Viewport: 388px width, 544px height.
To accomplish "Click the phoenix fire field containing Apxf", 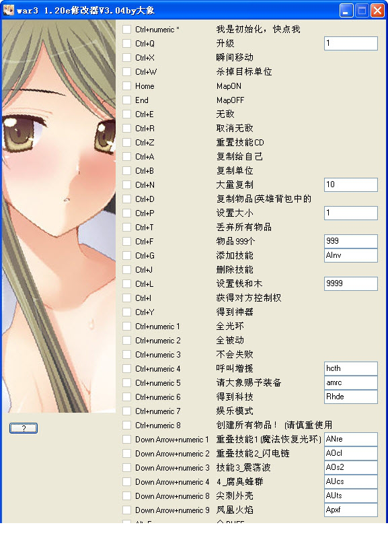I will [x=351, y=510].
